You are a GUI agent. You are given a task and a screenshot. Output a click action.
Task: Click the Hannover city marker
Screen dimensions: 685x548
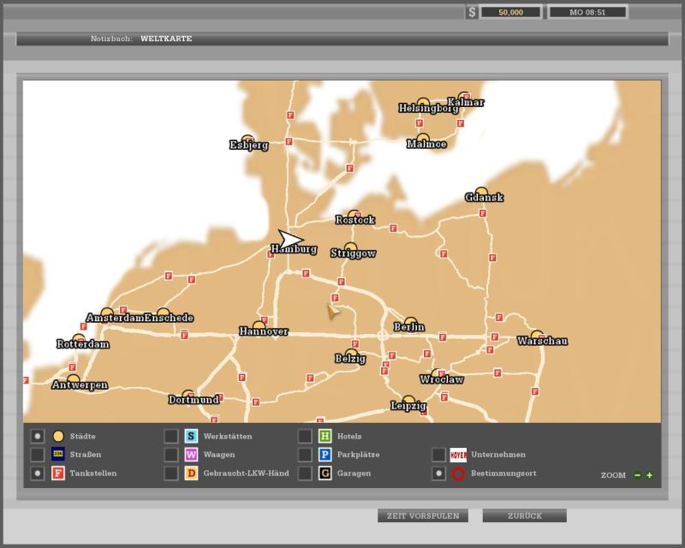click(259, 326)
